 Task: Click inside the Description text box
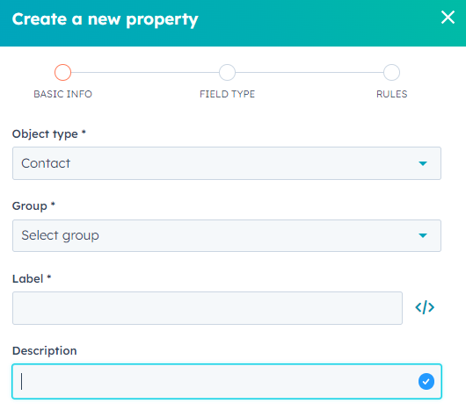[x=227, y=381]
